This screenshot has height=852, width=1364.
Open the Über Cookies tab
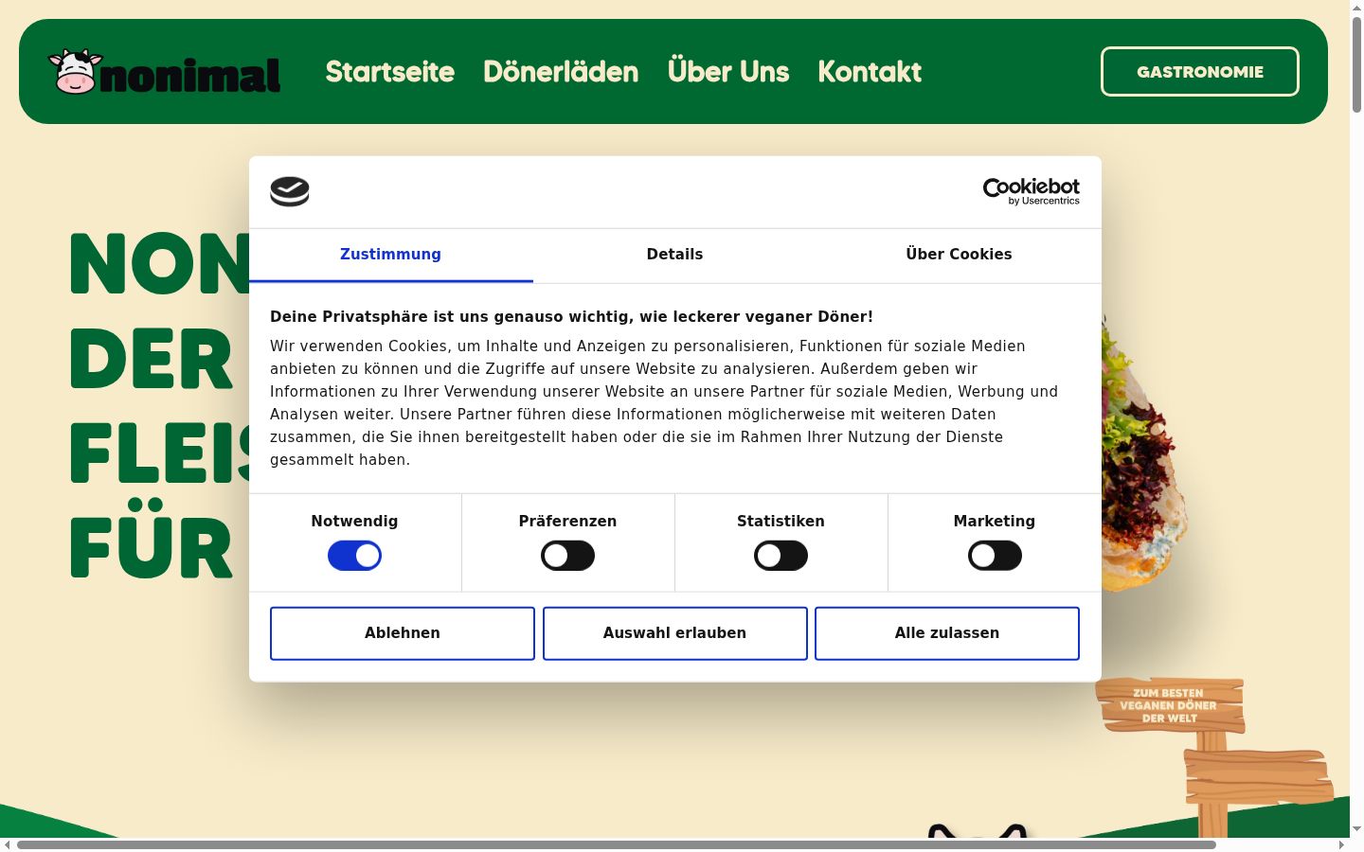coord(959,255)
